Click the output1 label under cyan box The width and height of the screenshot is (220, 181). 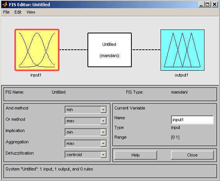click(182, 75)
